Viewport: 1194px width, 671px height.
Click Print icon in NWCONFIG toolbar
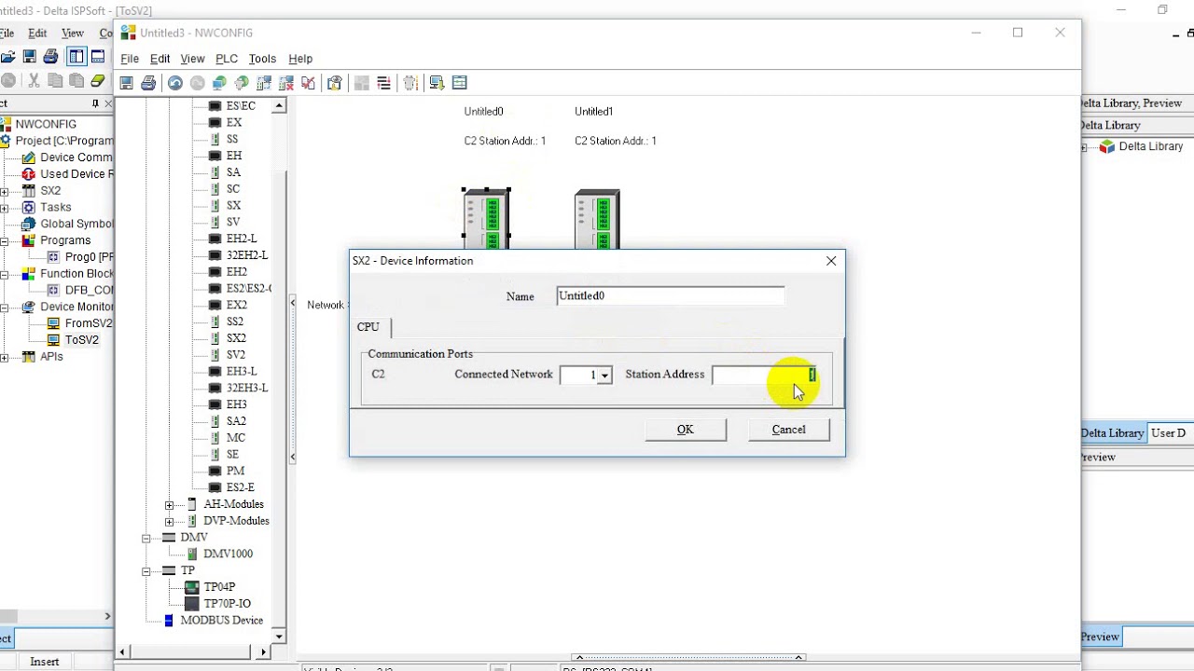(148, 83)
